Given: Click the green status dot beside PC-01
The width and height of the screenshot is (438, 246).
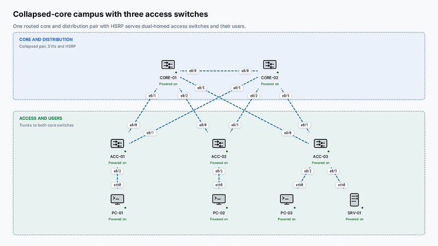Looking at the screenshot, I should (125, 208).
